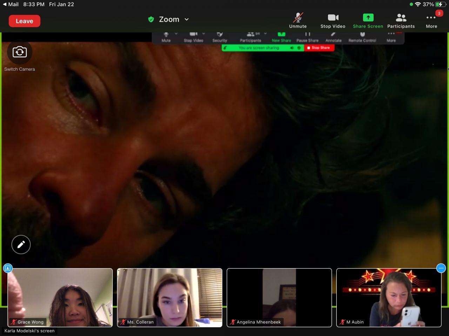Tap the "Fri Jan 22" date
Screen dimensions: 449x336
pyautogui.click(x=61, y=4)
